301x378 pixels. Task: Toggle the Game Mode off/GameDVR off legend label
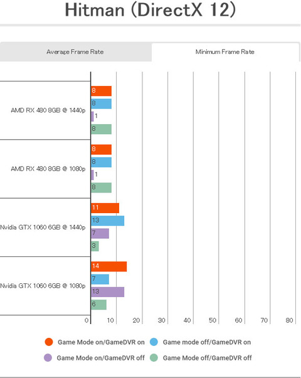point(207,358)
